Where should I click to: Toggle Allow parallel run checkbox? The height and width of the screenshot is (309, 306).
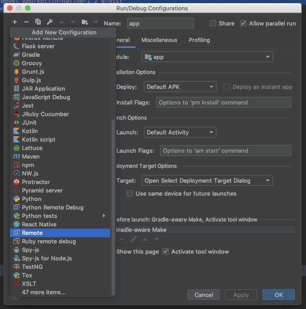click(243, 24)
